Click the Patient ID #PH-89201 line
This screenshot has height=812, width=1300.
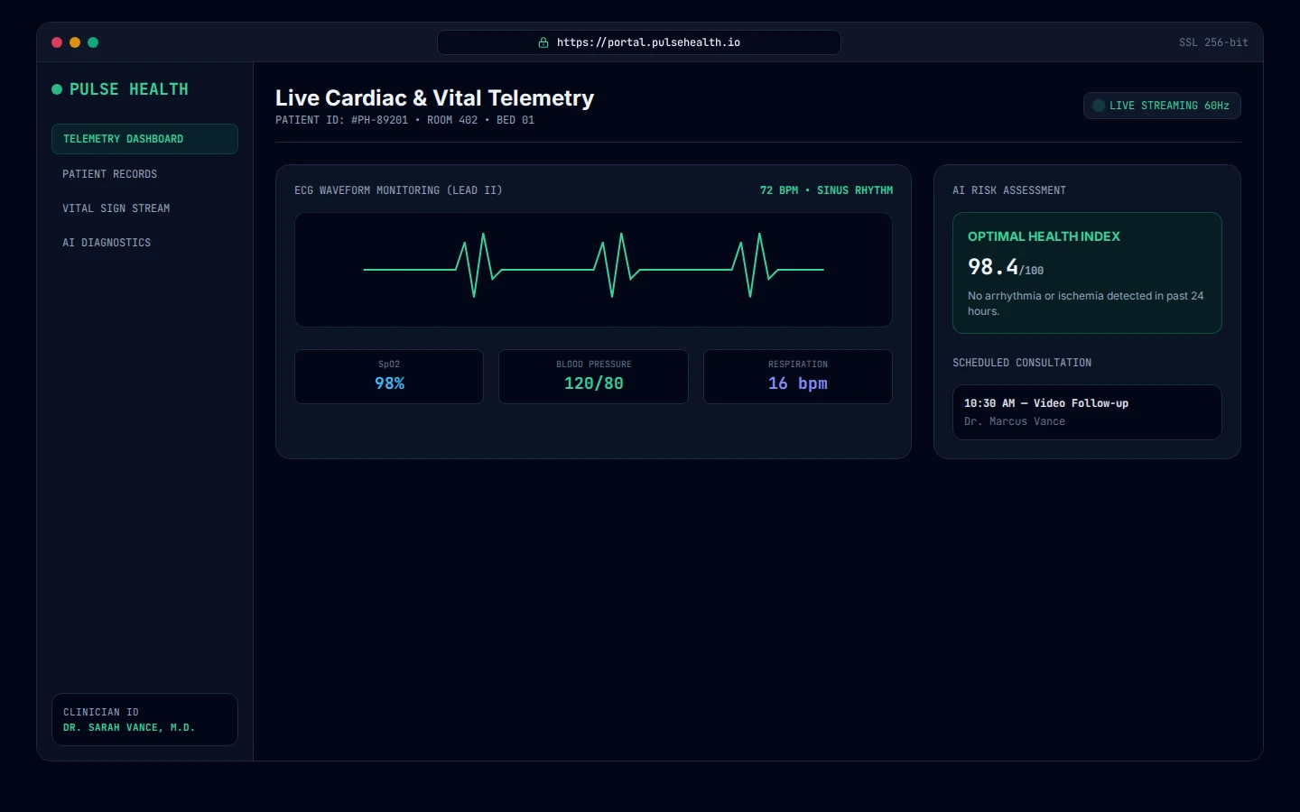click(404, 120)
